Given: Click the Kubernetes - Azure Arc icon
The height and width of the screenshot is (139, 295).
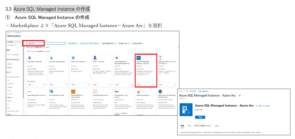Looking at the screenshot, I should point(29,57).
